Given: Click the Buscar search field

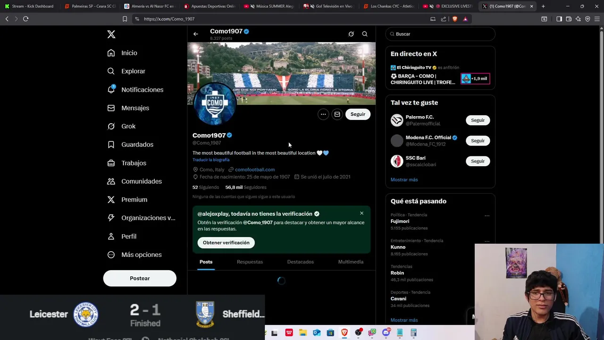Looking at the screenshot, I should (x=440, y=34).
